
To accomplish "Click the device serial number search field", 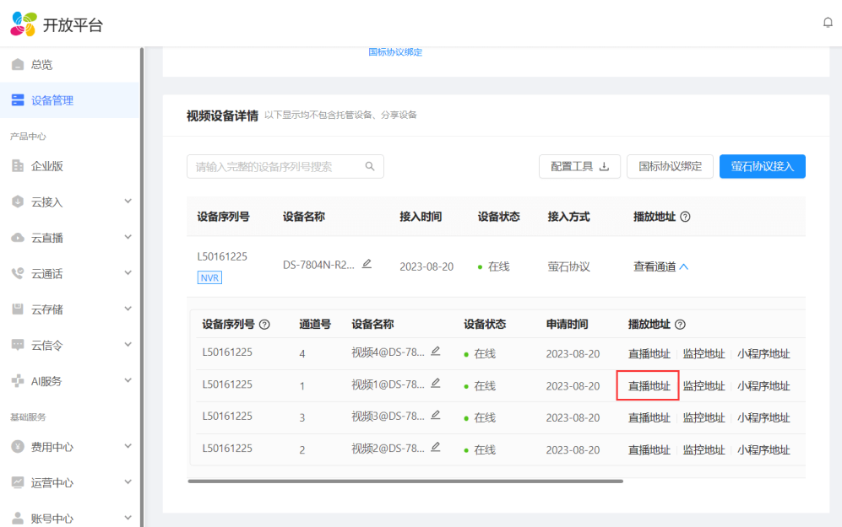I will (x=285, y=167).
